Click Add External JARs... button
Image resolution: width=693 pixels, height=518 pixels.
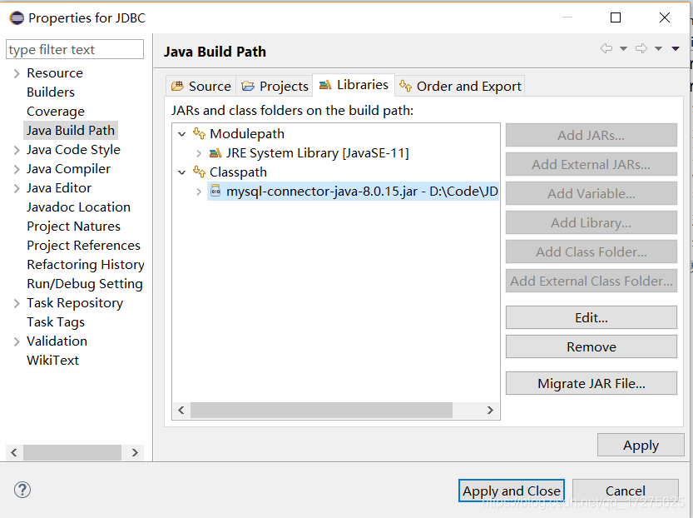(x=592, y=164)
